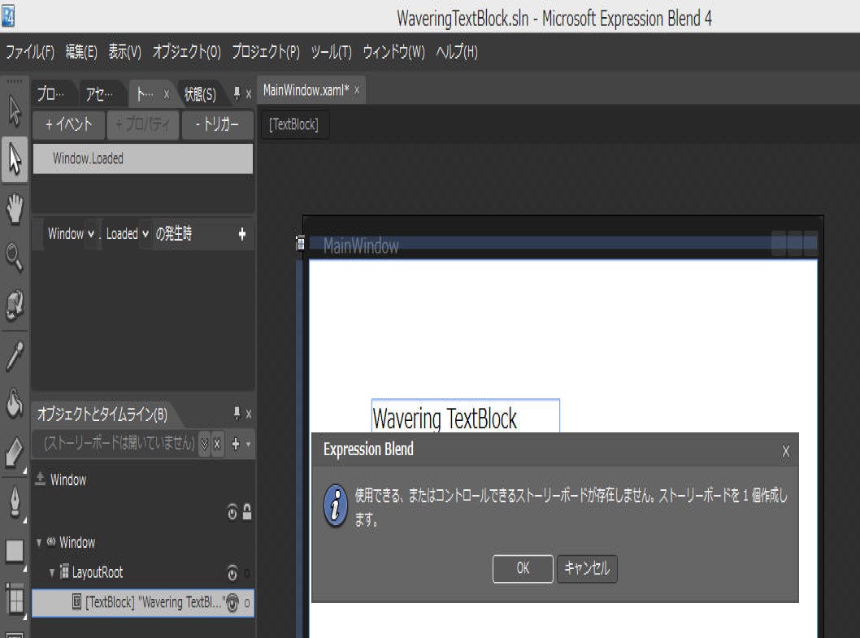Click the キャンセル button in dialog
Screen dimensions: 860x638
click(587, 569)
